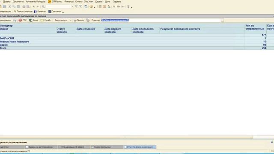
Task: Expand the toolbar search field dropdown
Action: (72, 7)
